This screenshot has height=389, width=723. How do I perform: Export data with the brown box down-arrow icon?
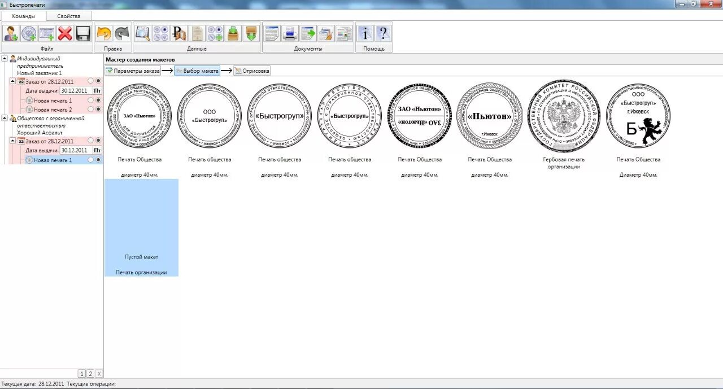(251, 33)
